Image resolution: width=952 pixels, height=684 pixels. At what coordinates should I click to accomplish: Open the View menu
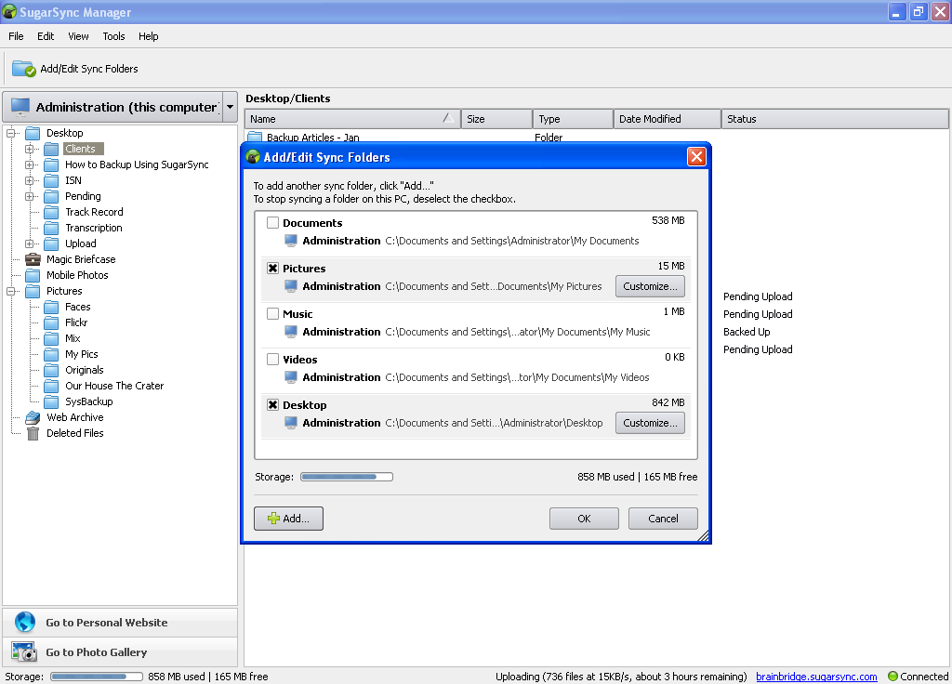tap(78, 36)
